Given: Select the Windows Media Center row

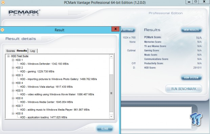Looking at the screenshot, I should coord(46,102).
